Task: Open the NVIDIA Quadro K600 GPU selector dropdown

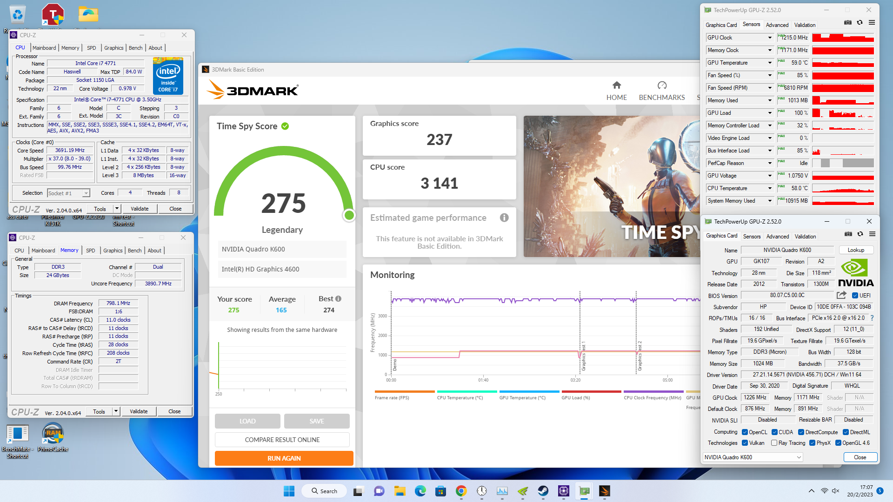Action: 753,457
